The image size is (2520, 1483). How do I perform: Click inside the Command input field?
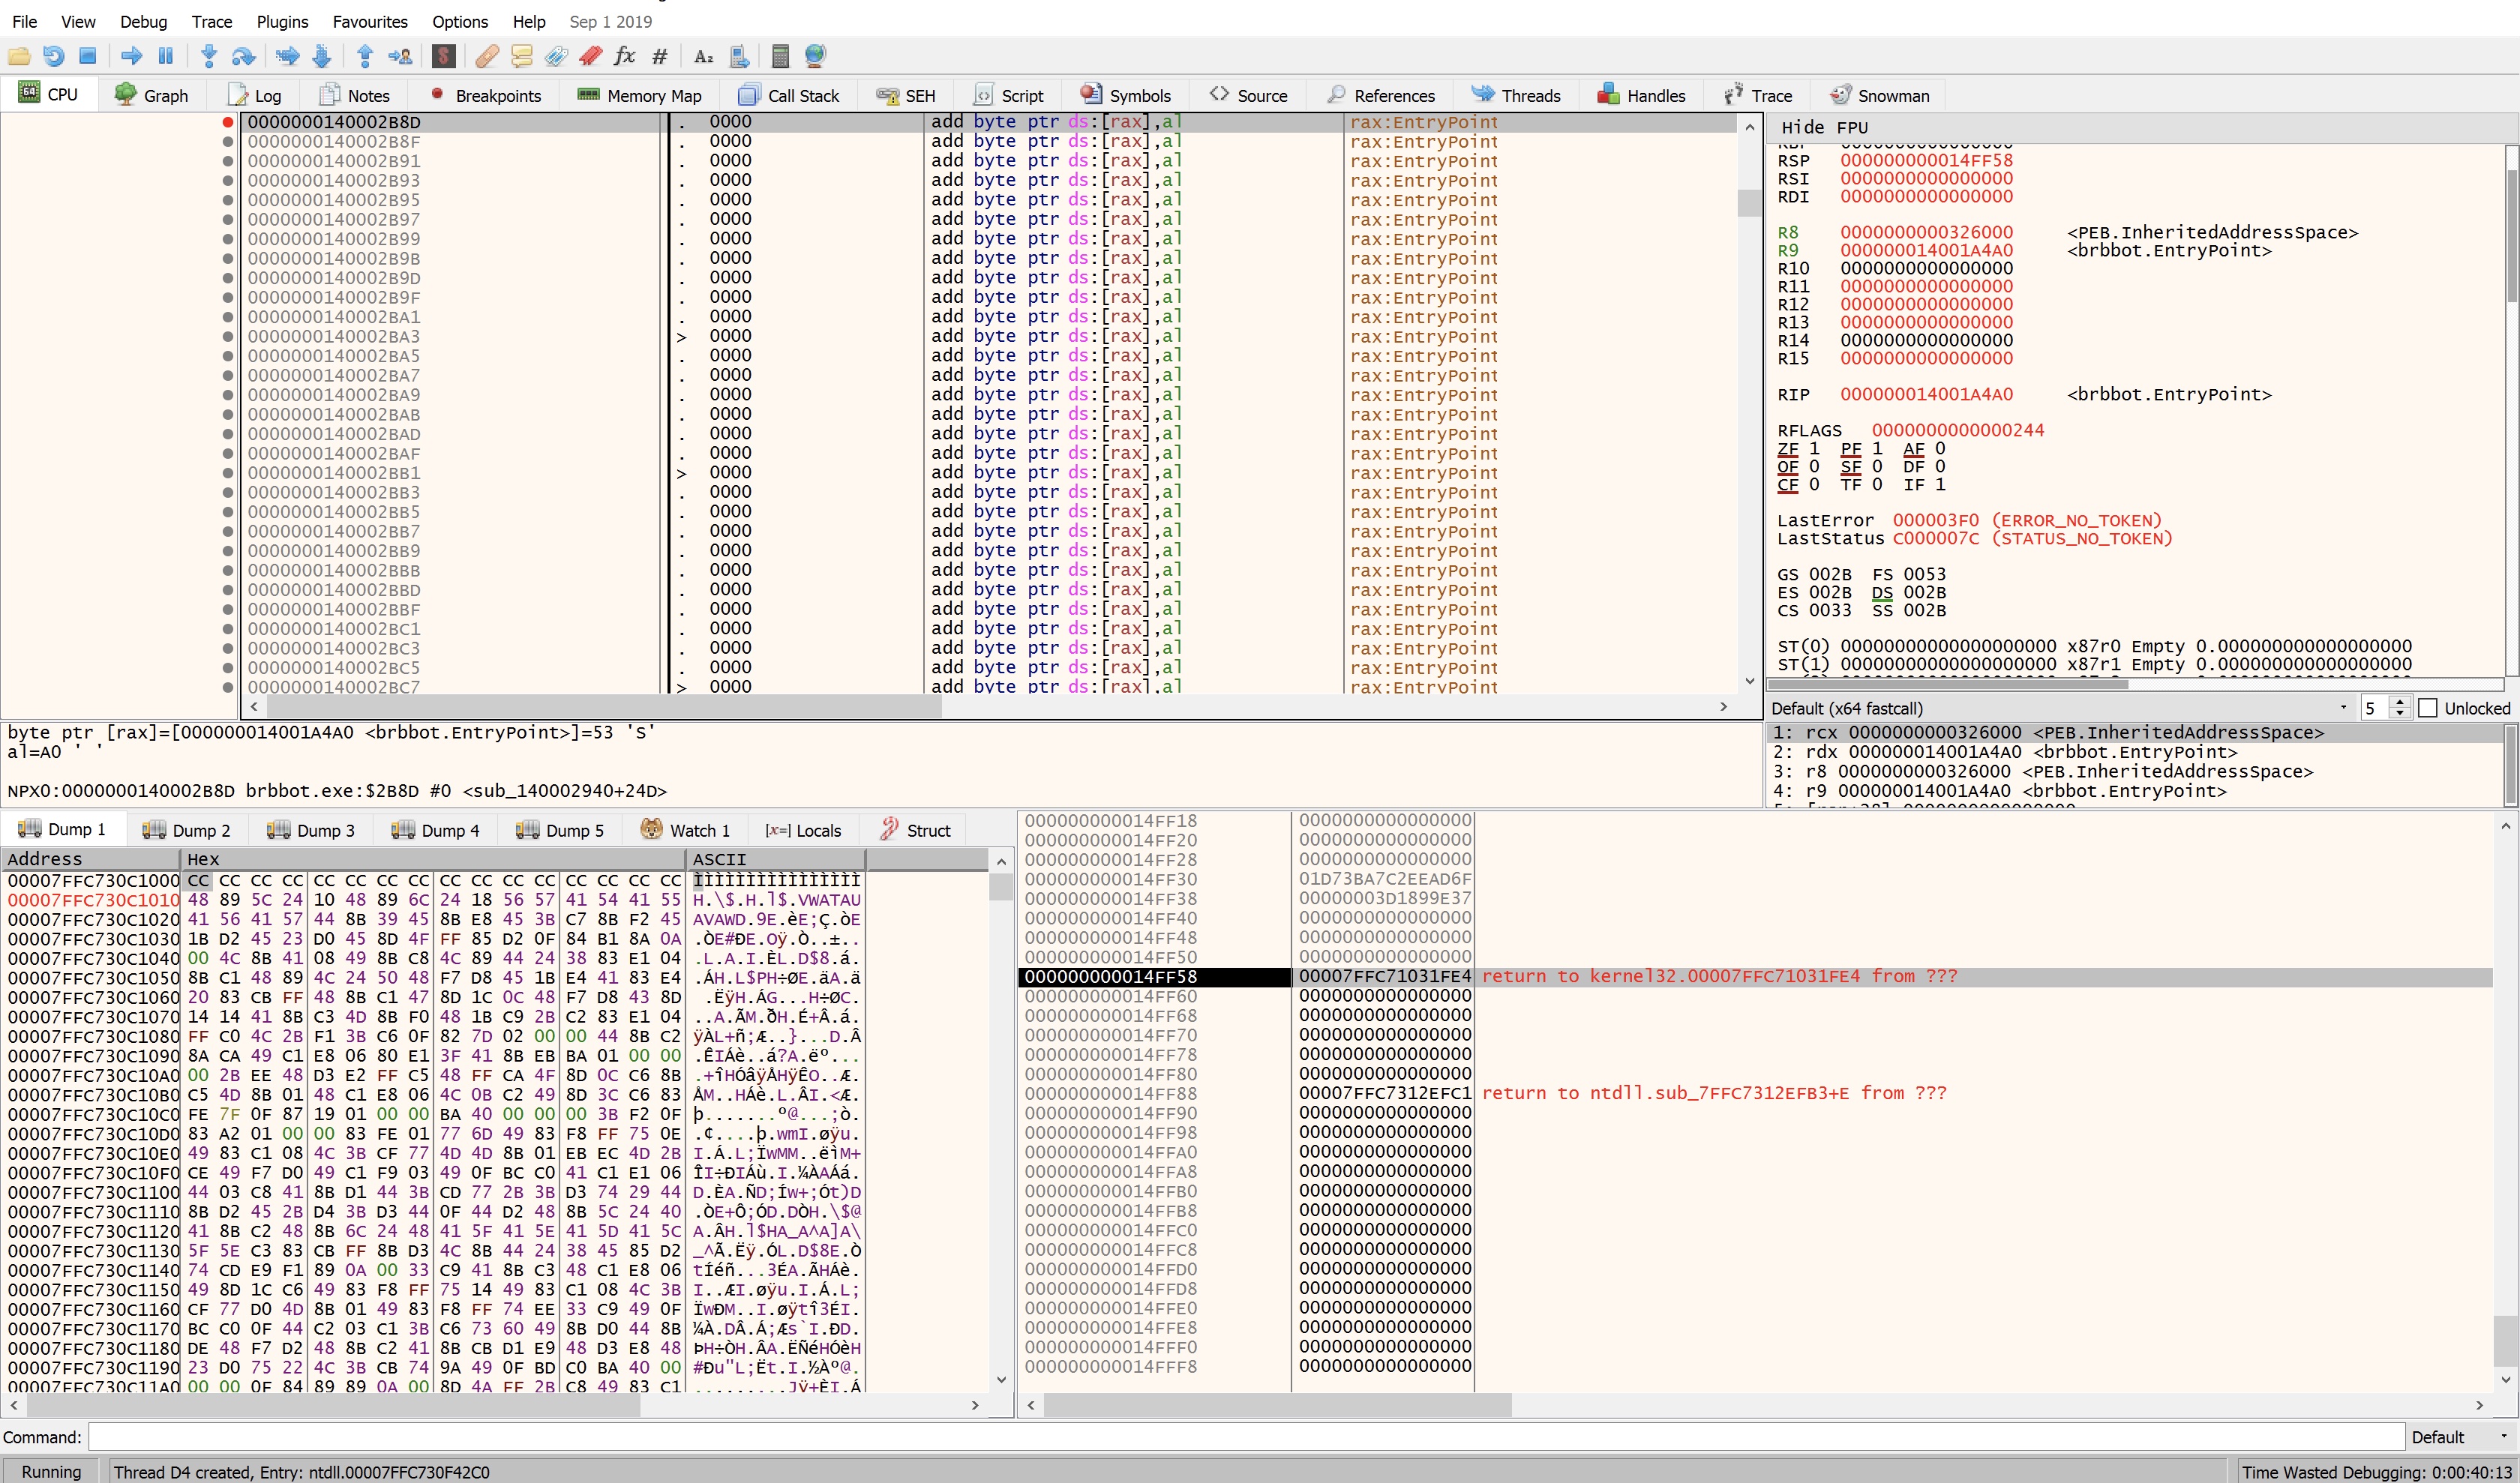point(1200,1436)
